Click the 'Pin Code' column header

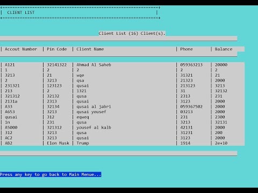(x=57, y=49)
